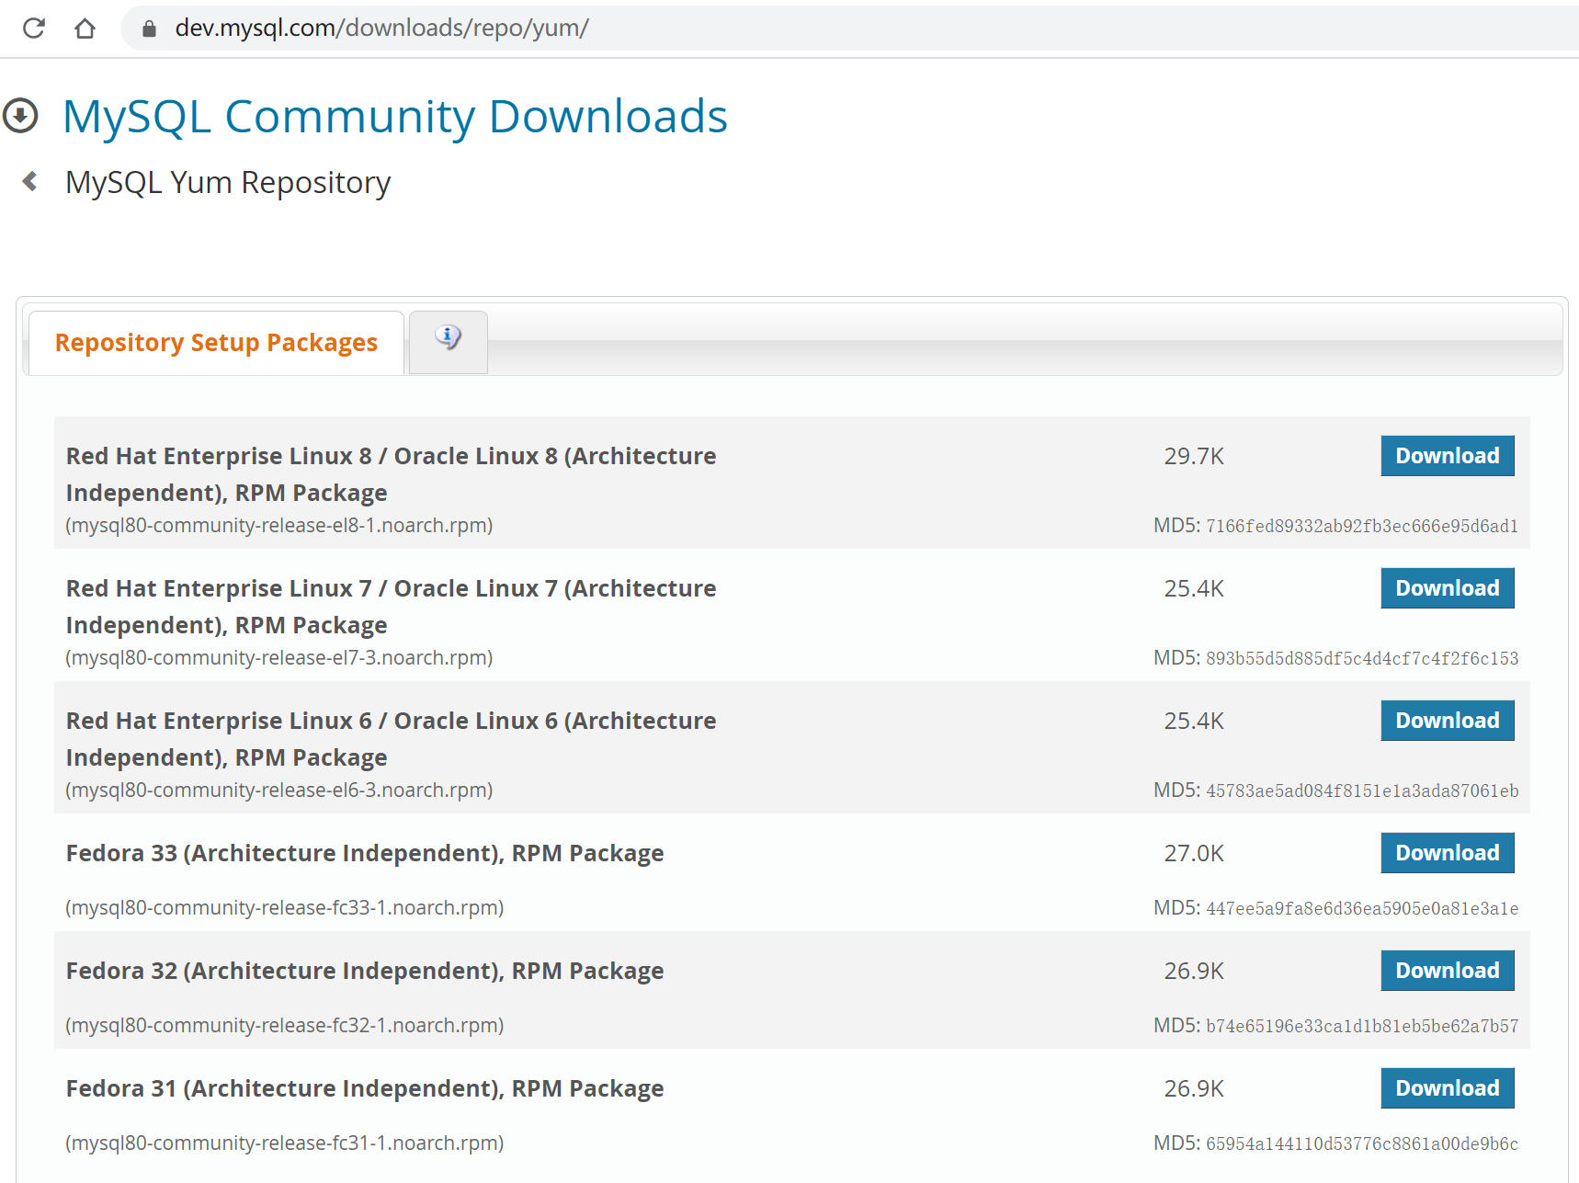
Task: Click MD5 hash 45783ae5ad084f8151e1a3ada87061eb
Action: [x=1362, y=791]
